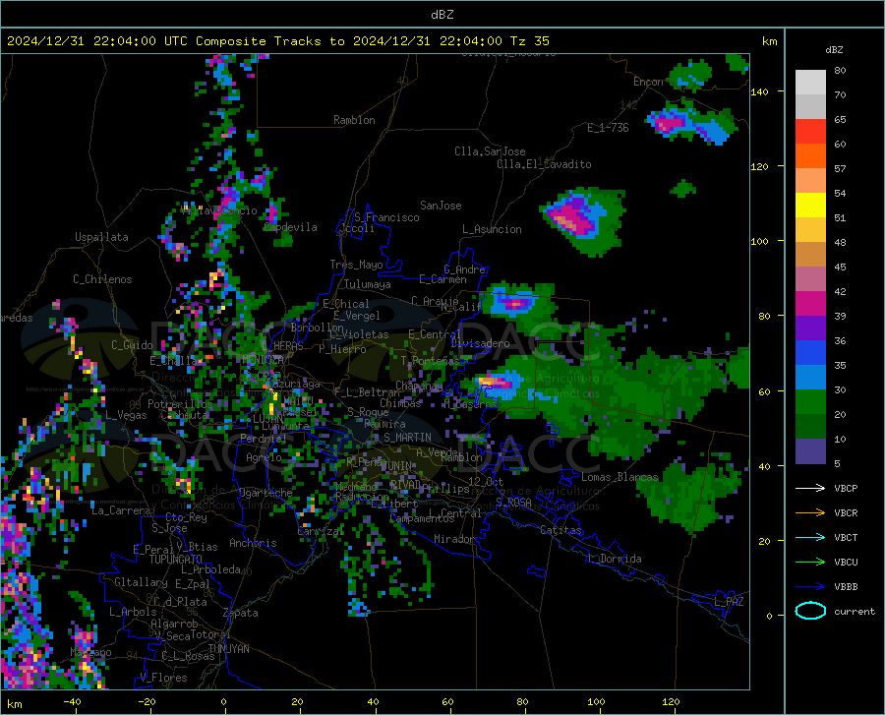Click the 'Encon' place label
The width and height of the screenshot is (885, 715).
[648, 82]
